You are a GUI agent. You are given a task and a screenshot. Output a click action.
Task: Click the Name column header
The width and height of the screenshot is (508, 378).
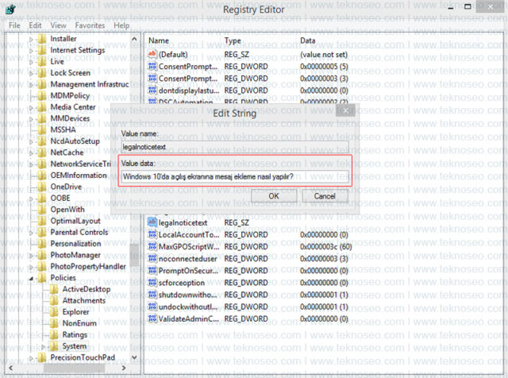point(159,40)
